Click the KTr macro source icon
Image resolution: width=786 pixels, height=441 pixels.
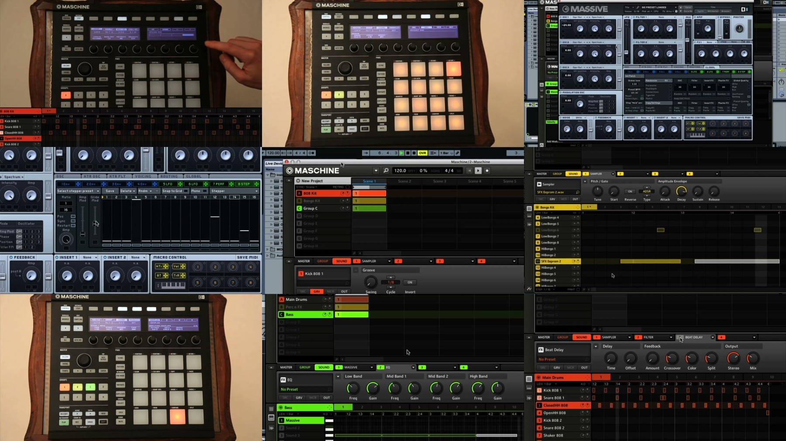click(x=162, y=267)
